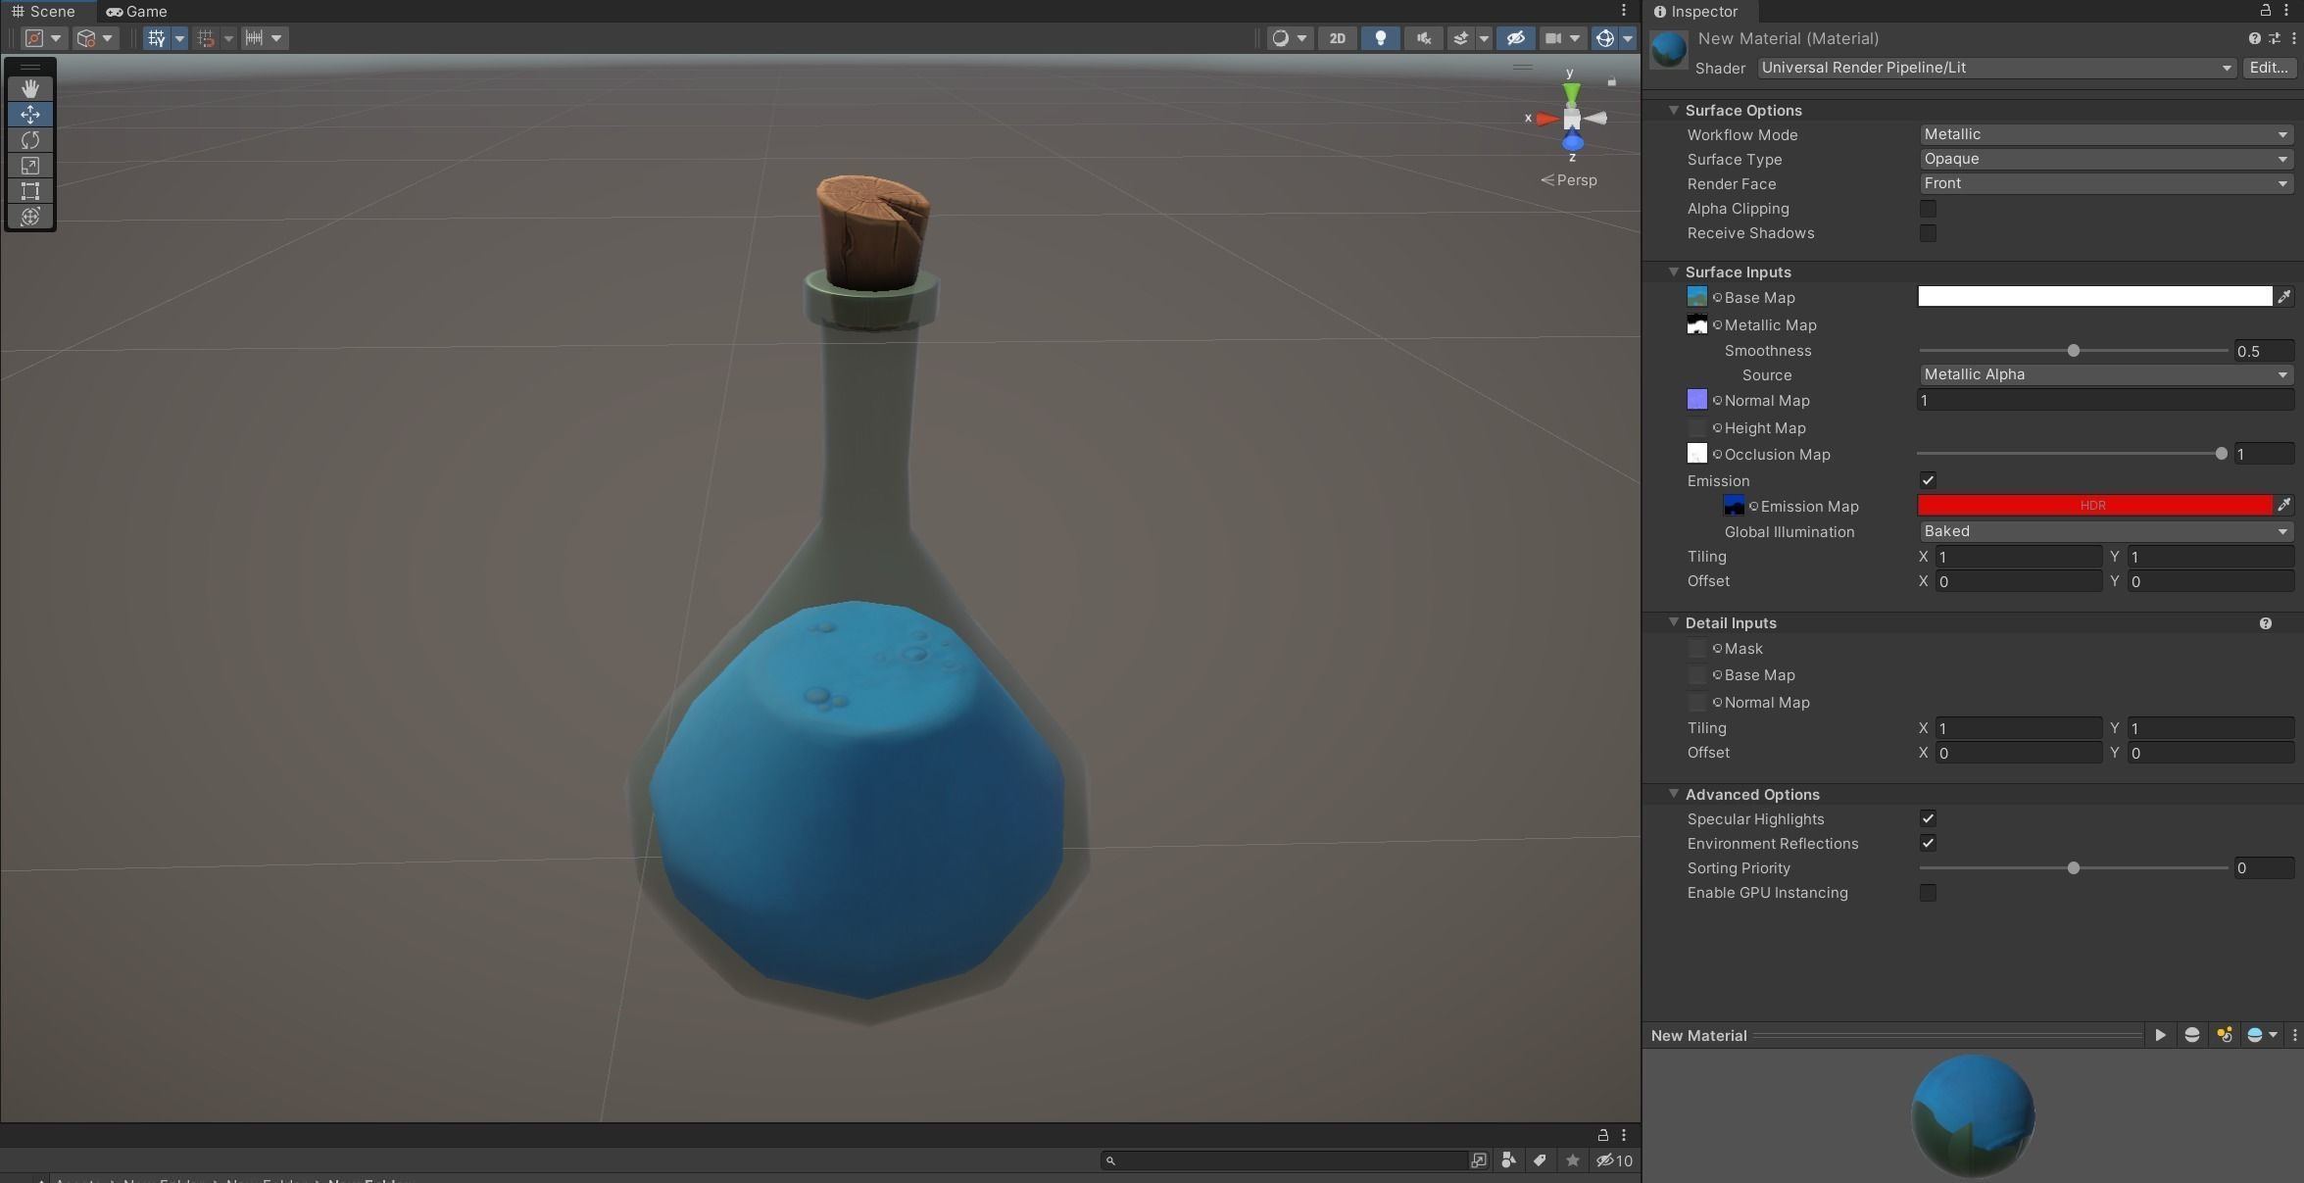The height and width of the screenshot is (1183, 2304).
Task: Enable Receive Shadows checkbox
Action: click(1928, 233)
